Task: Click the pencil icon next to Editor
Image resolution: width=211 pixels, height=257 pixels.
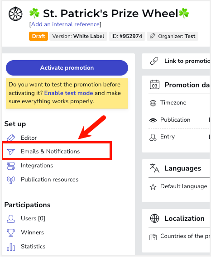Action: click(x=11, y=138)
